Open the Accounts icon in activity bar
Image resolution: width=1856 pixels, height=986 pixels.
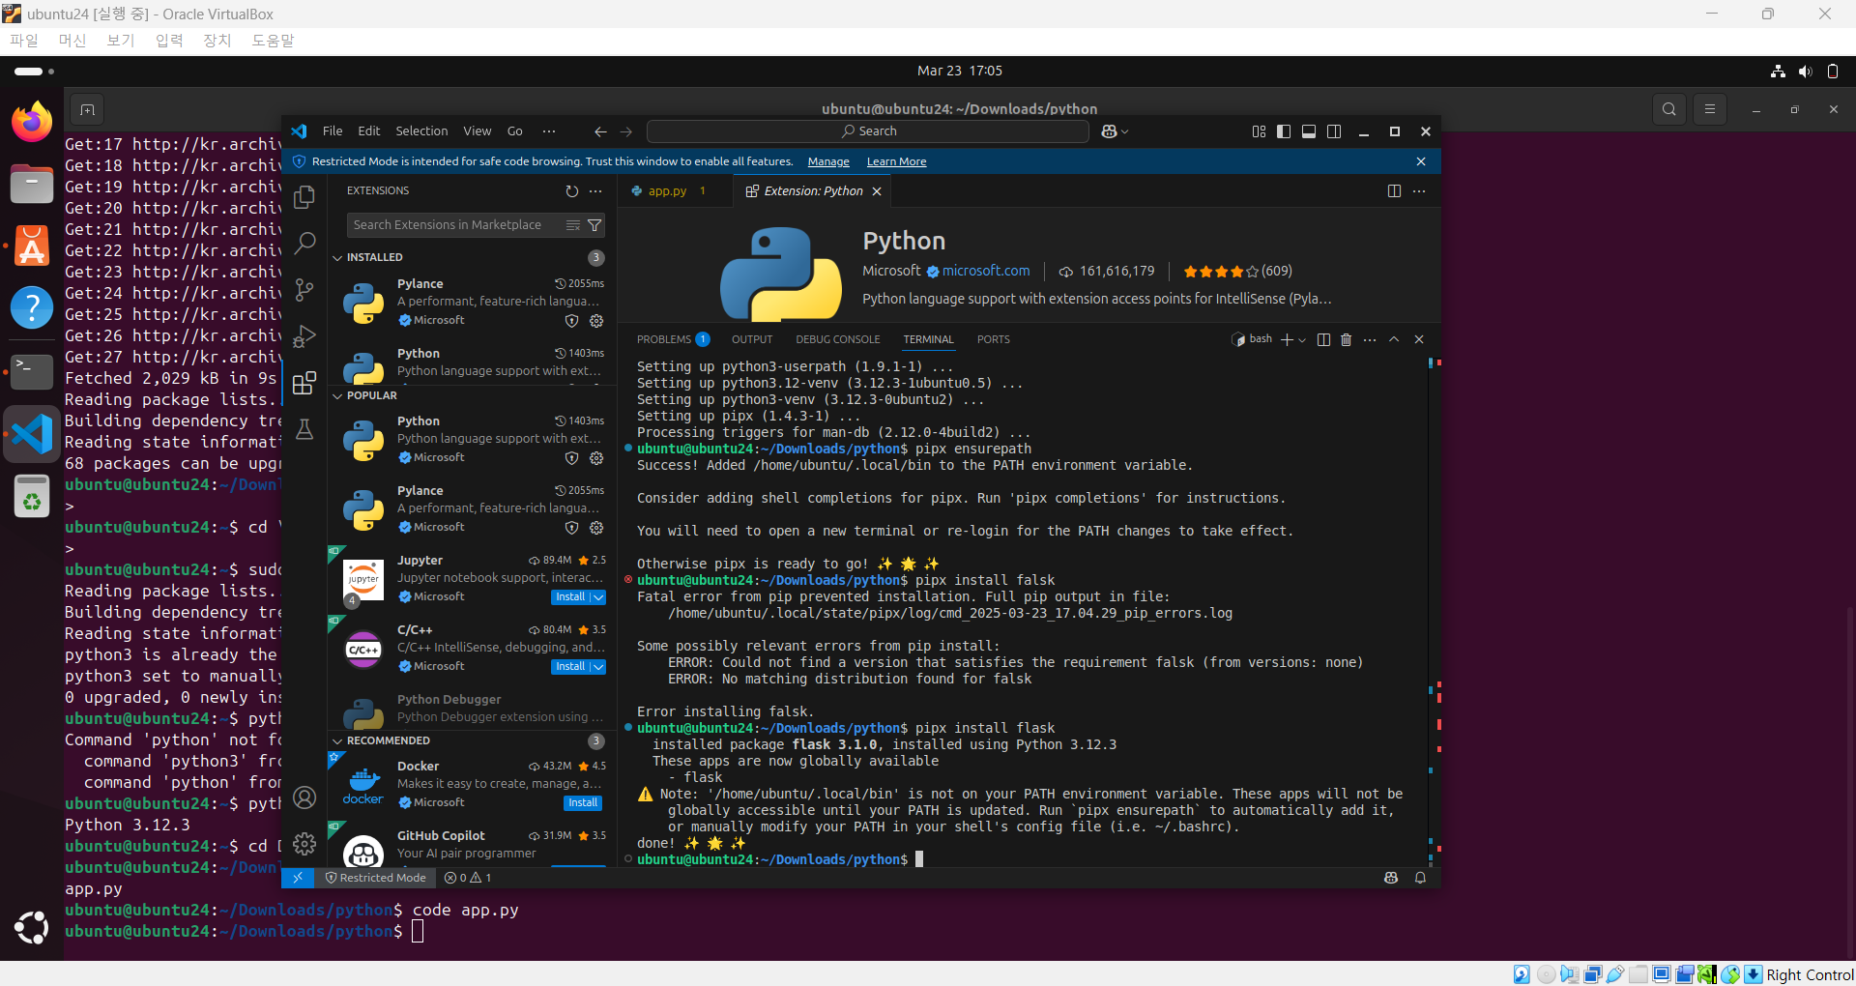pos(304,797)
